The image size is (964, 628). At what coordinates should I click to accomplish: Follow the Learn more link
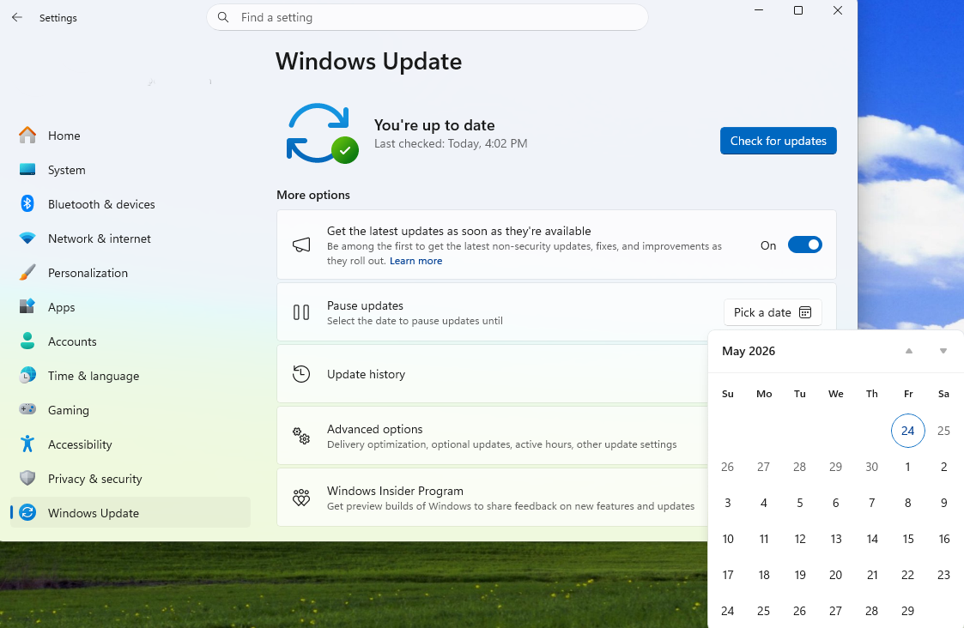415,261
